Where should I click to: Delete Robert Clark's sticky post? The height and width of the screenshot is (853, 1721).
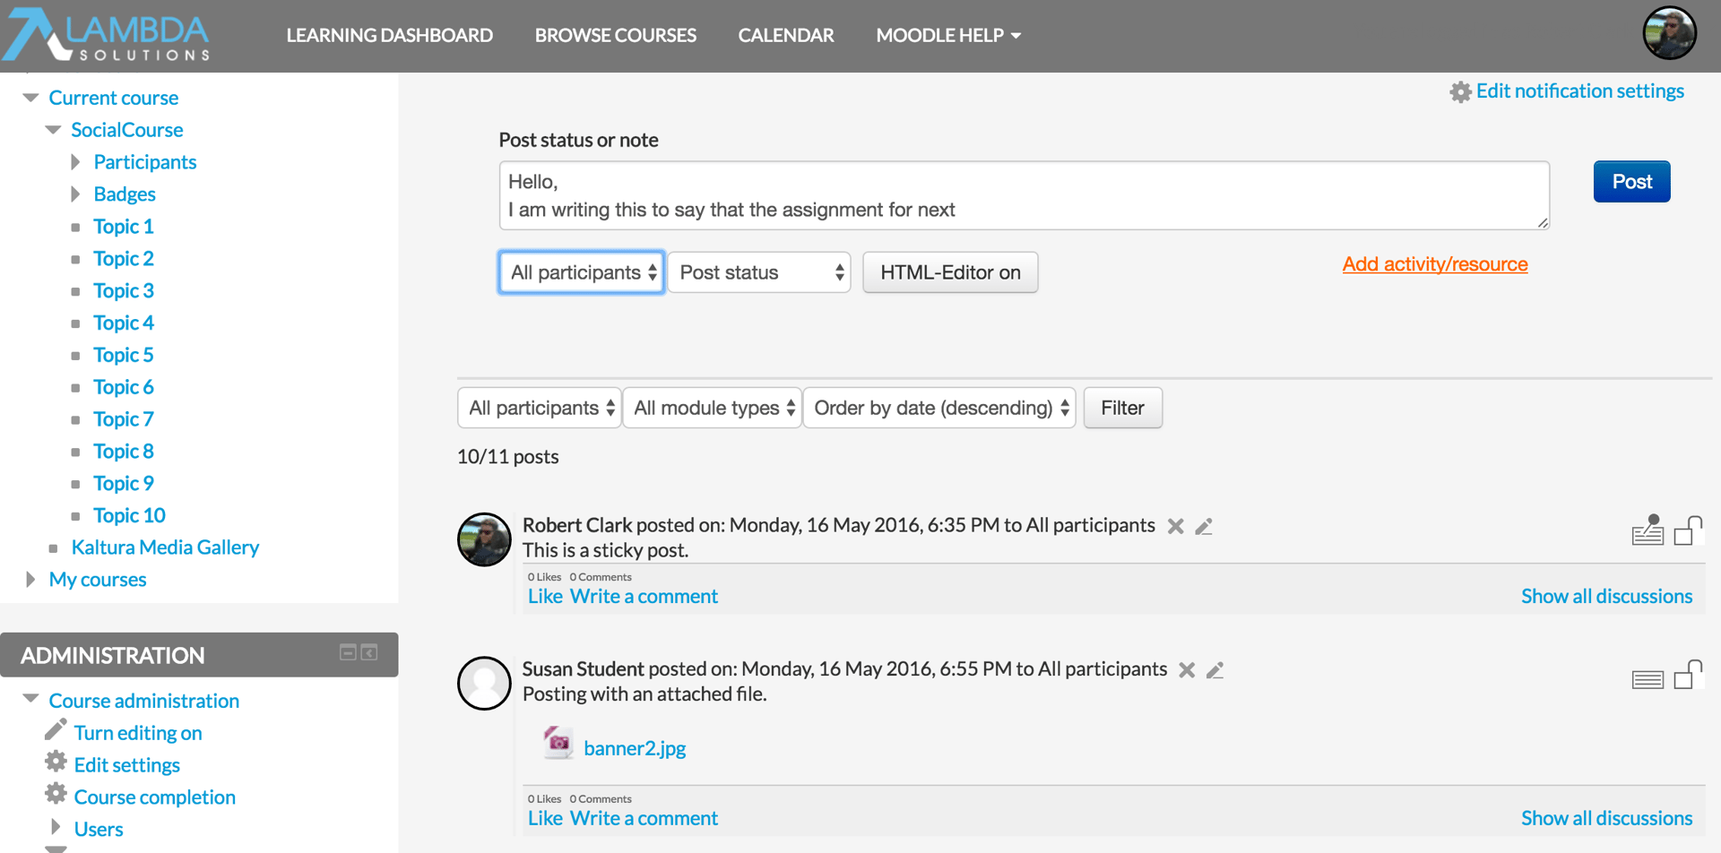click(x=1175, y=526)
